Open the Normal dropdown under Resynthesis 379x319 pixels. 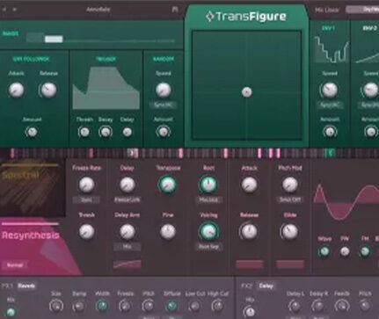point(15,265)
